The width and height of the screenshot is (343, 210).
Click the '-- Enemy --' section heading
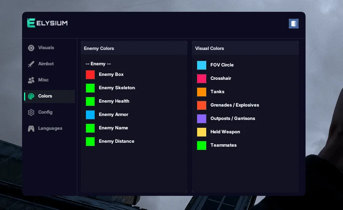tap(98, 64)
